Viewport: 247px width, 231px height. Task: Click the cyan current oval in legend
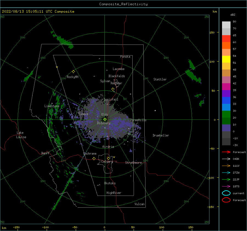[226, 193]
